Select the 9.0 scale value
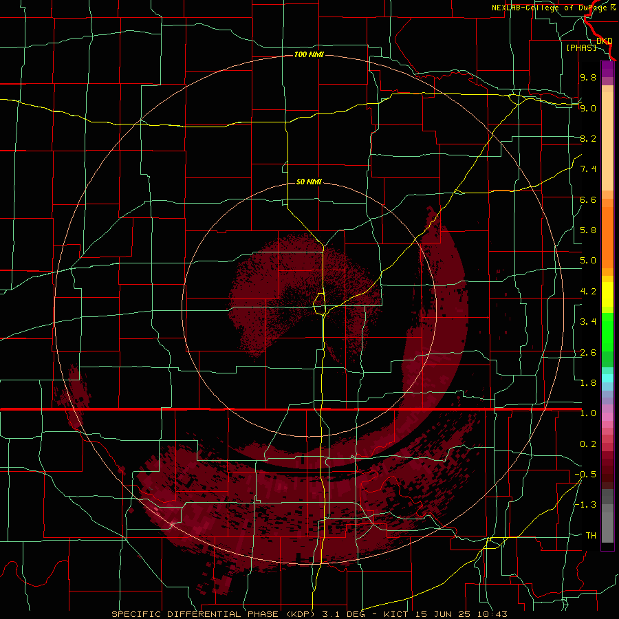The image size is (619, 619). pos(588,108)
